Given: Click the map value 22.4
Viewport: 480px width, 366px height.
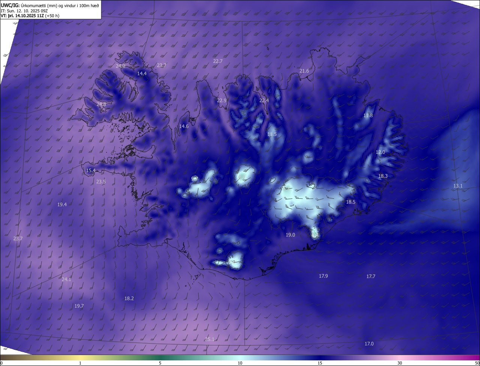Looking at the screenshot, I should click(x=264, y=101).
